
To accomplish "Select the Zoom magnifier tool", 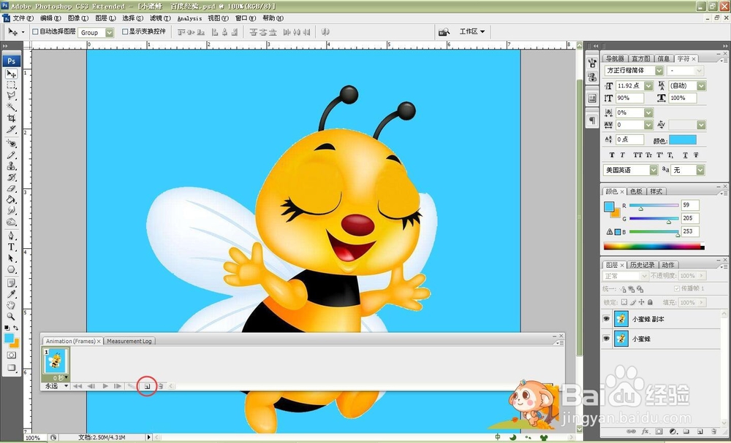I will (12, 315).
